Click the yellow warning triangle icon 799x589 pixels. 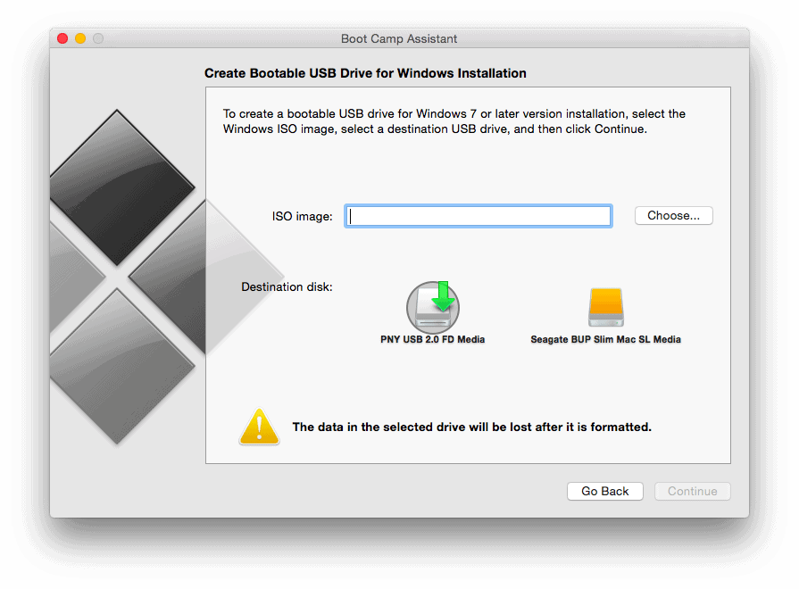pos(259,427)
